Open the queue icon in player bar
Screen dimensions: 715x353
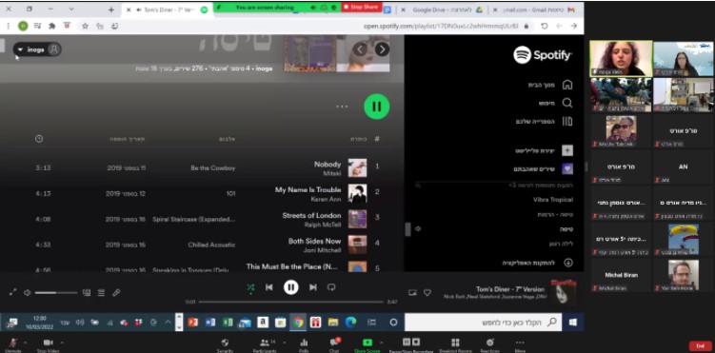click(101, 293)
